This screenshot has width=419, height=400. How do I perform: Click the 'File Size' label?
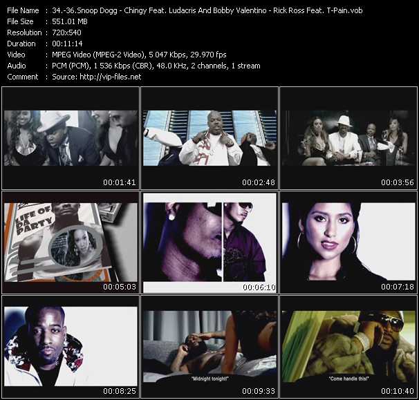(20, 21)
